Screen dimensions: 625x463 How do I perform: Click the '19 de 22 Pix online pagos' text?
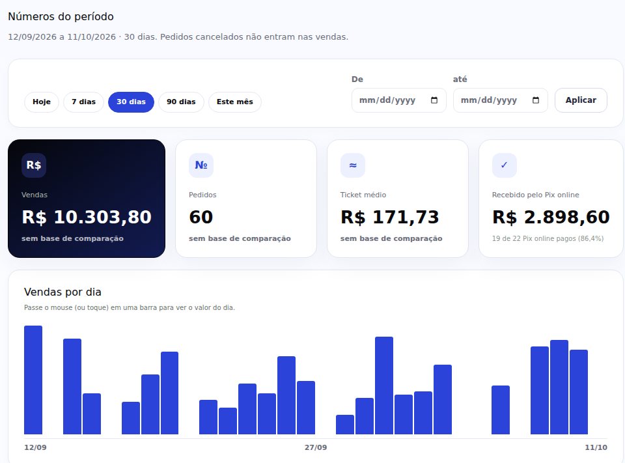click(548, 238)
